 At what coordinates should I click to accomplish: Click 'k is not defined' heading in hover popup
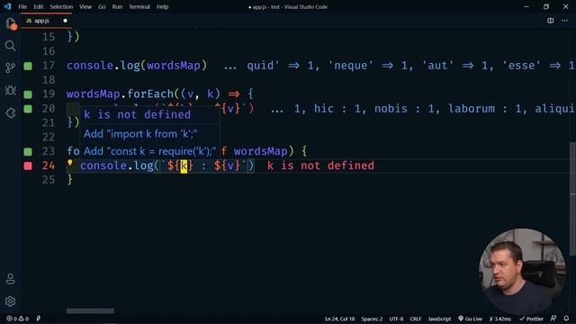pyautogui.click(x=137, y=114)
